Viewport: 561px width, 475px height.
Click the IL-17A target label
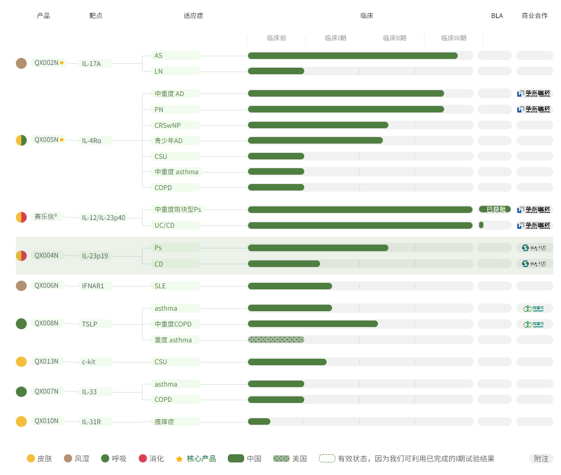95,64
